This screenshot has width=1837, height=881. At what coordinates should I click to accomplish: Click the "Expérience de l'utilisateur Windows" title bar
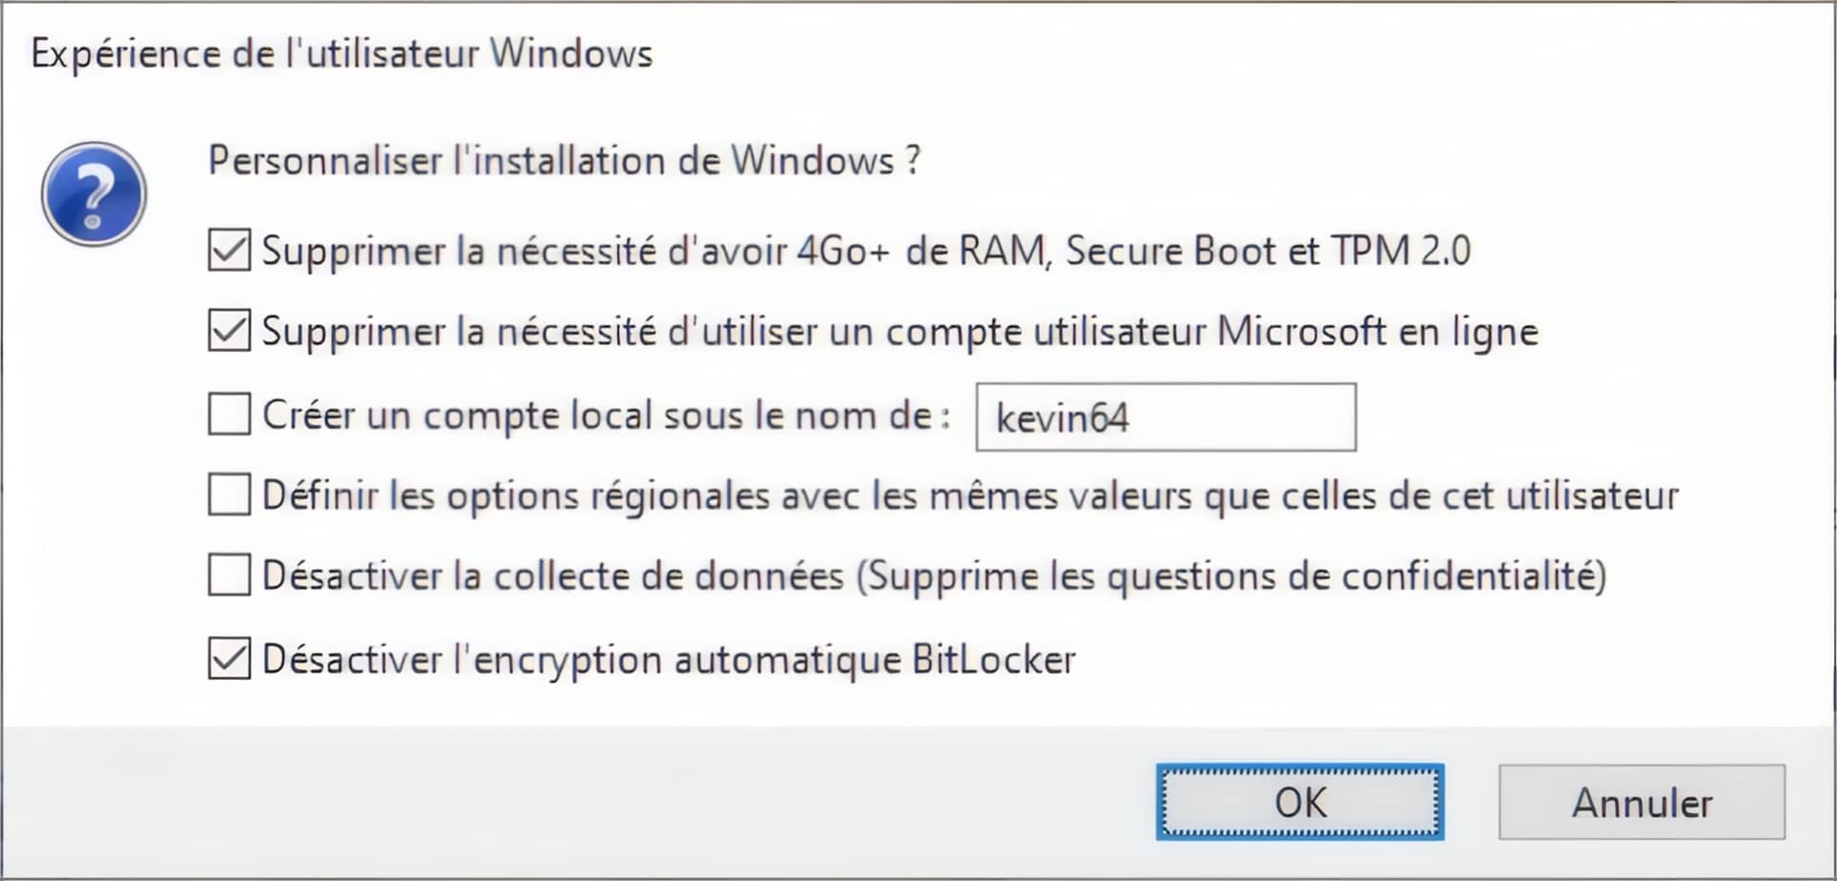tap(342, 54)
